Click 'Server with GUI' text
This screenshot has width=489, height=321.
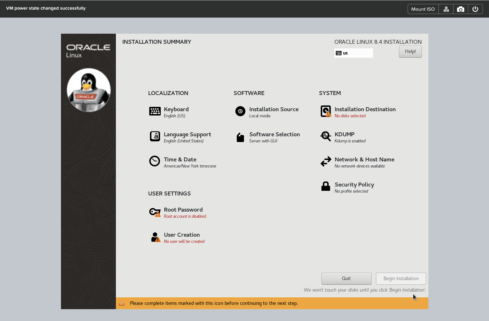[x=263, y=141]
